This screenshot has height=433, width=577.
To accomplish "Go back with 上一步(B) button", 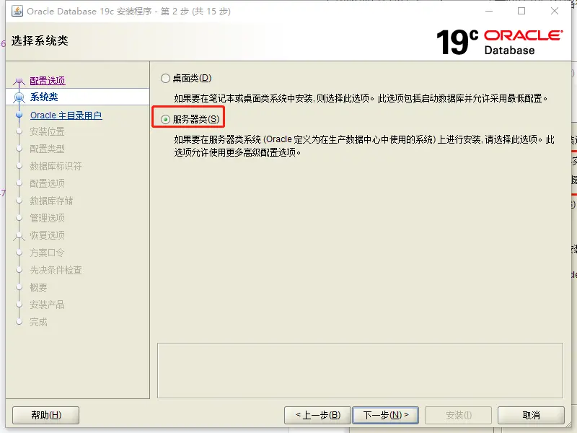I will [318, 416].
